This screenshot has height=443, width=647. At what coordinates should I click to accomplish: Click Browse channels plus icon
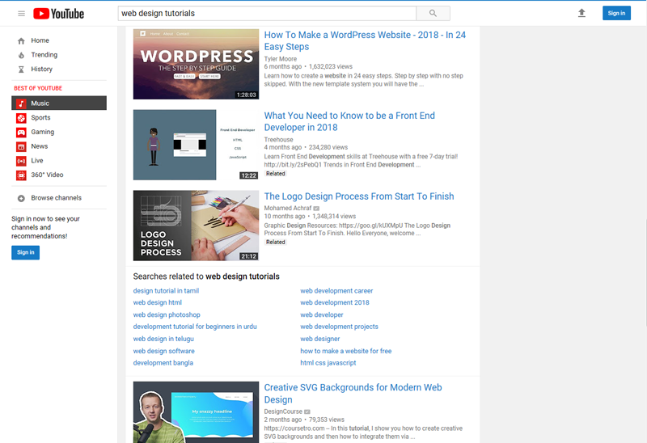pyautogui.click(x=22, y=198)
